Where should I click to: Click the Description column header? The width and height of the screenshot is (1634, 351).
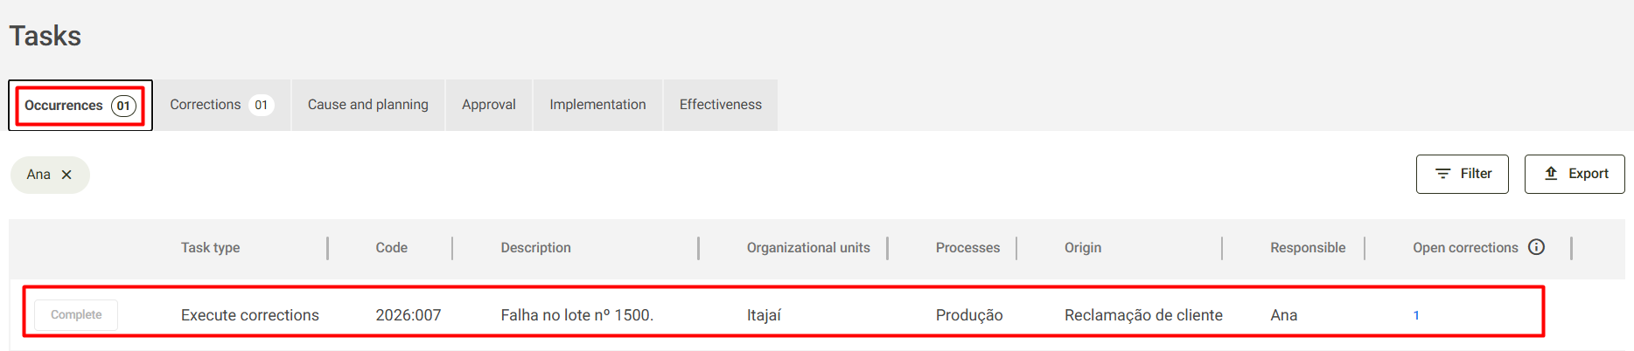(535, 248)
